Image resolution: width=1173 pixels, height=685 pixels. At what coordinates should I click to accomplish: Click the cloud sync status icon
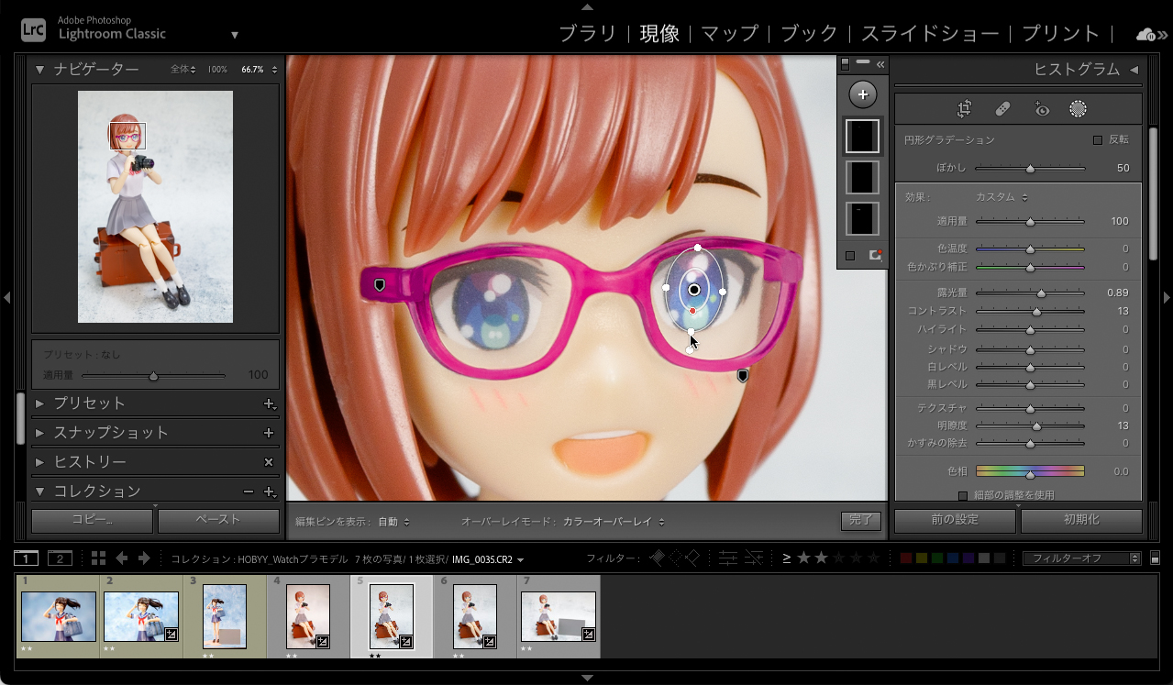pos(1145,34)
